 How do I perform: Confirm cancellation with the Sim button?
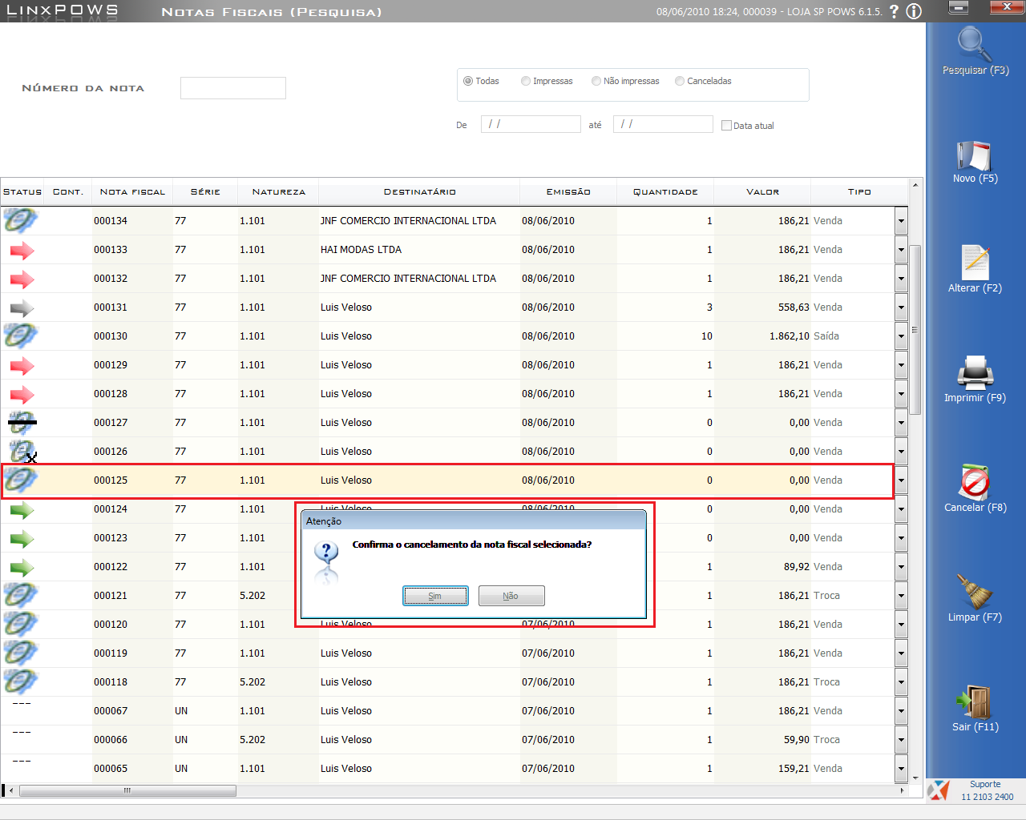click(435, 596)
